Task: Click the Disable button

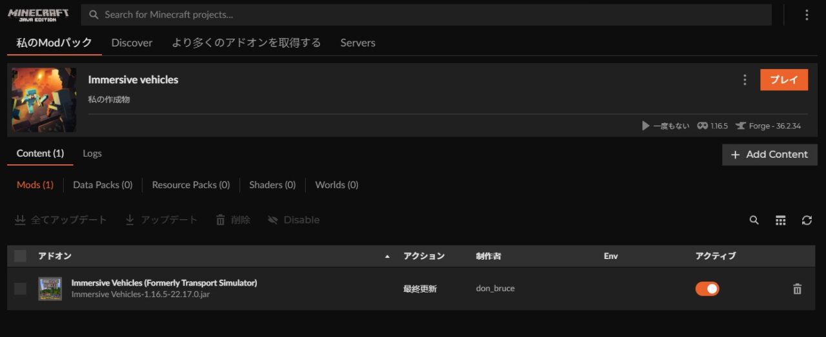Action: [294, 220]
